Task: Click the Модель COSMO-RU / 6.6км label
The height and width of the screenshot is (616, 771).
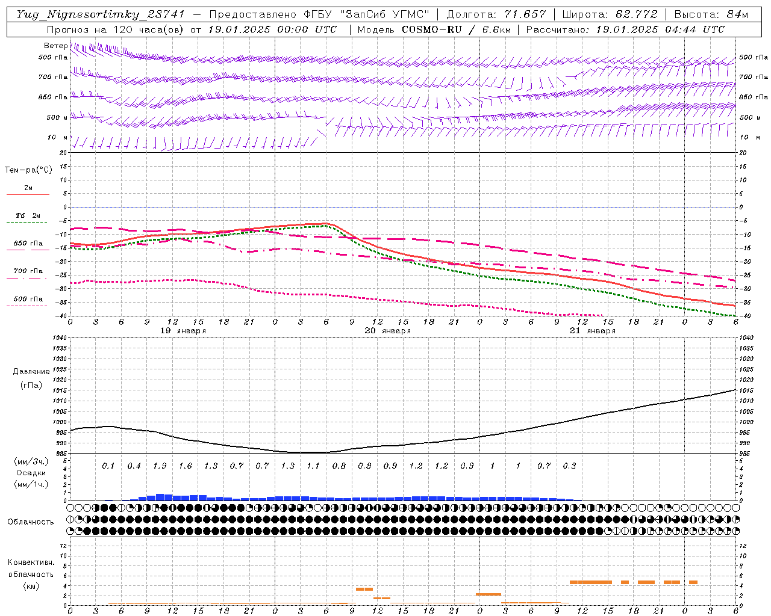Action: [434, 29]
